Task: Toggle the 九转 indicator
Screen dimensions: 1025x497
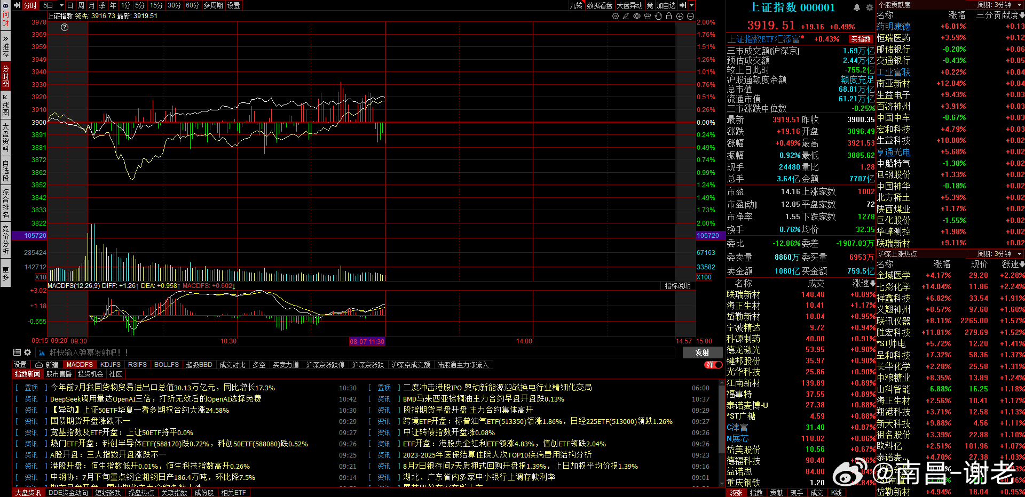Action: (576, 5)
